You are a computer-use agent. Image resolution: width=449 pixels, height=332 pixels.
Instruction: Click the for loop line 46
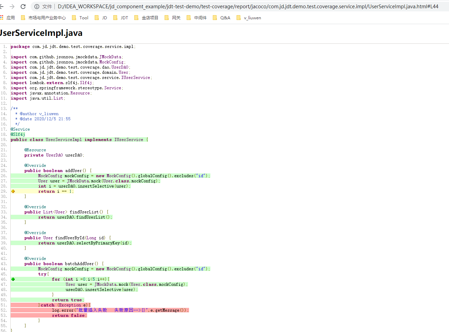81,279
